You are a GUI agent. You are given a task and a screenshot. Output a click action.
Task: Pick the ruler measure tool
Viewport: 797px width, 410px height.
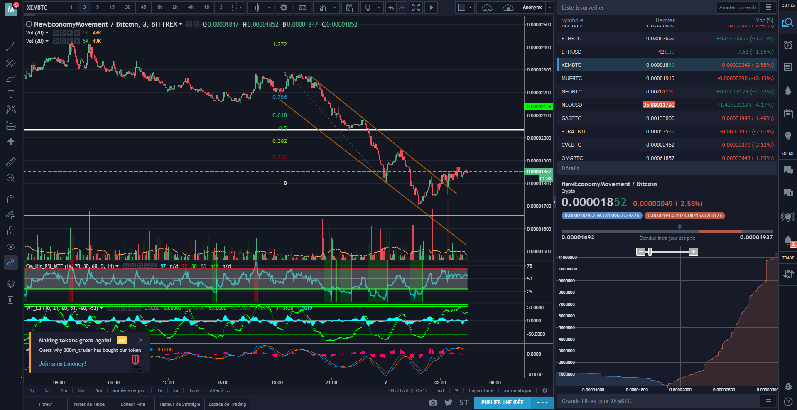tap(11, 162)
